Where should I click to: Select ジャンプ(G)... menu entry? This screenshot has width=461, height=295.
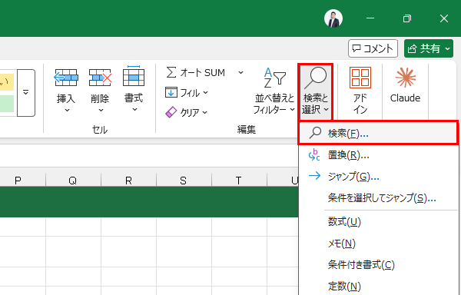click(378, 177)
